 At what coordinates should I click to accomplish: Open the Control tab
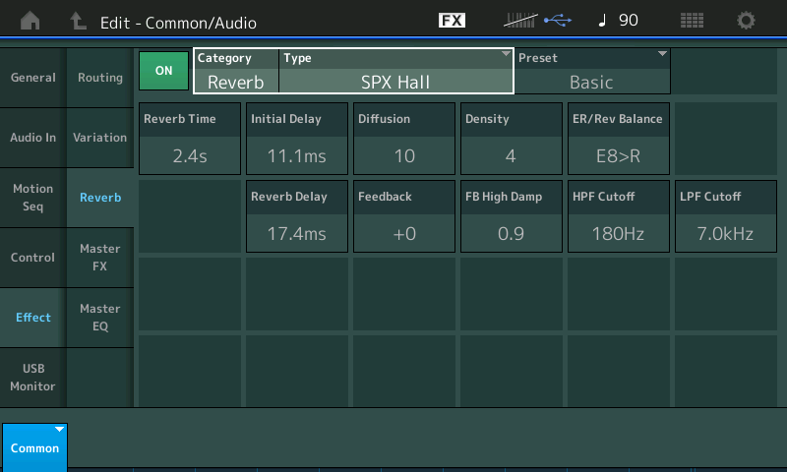tap(33, 258)
